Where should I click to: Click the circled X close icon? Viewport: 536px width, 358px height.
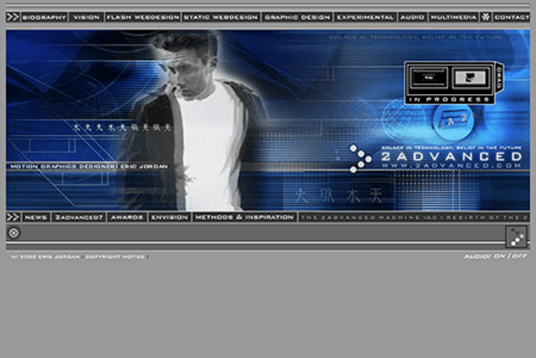pyautogui.click(x=14, y=233)
